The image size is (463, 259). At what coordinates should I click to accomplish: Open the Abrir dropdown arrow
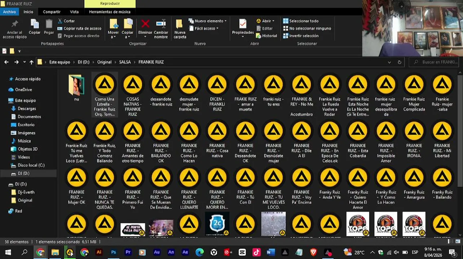tap(273, 21)
